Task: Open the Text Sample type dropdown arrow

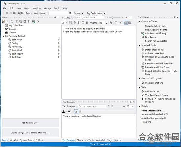Action: 76,106
